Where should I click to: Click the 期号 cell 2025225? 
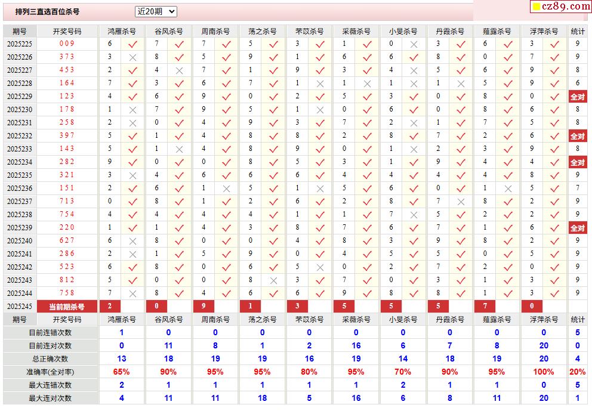point(20,44)
